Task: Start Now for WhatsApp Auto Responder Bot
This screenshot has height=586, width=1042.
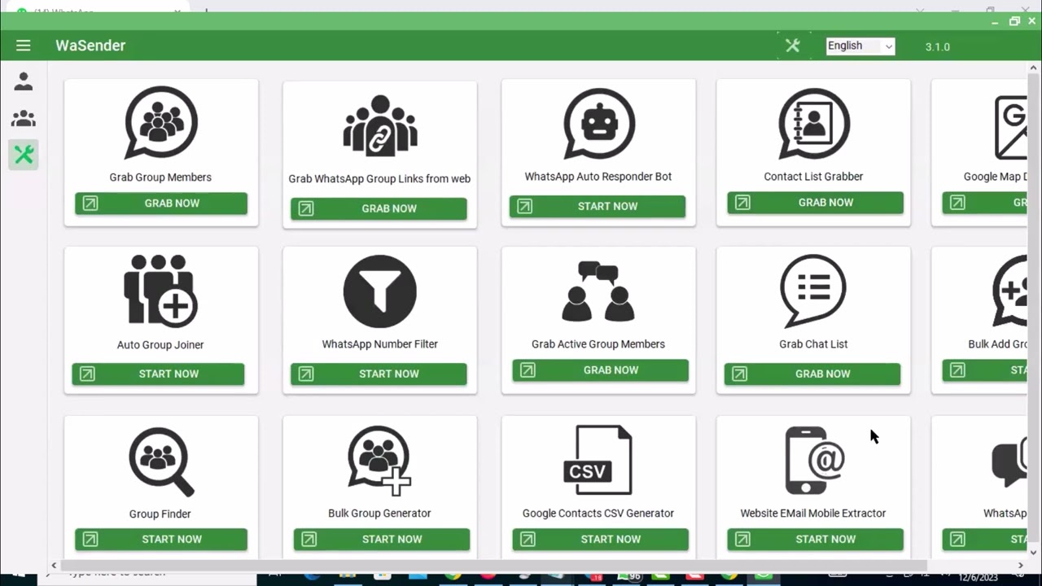Action: pyautogui.click(x=598, y=206)
